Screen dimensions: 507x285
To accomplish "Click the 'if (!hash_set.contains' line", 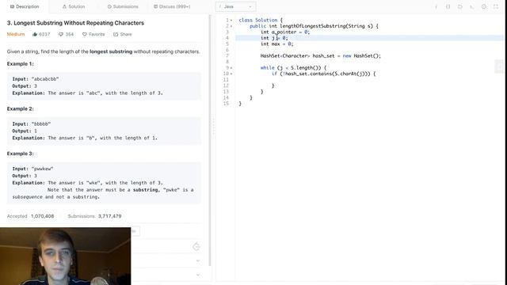I will (323, 74).
